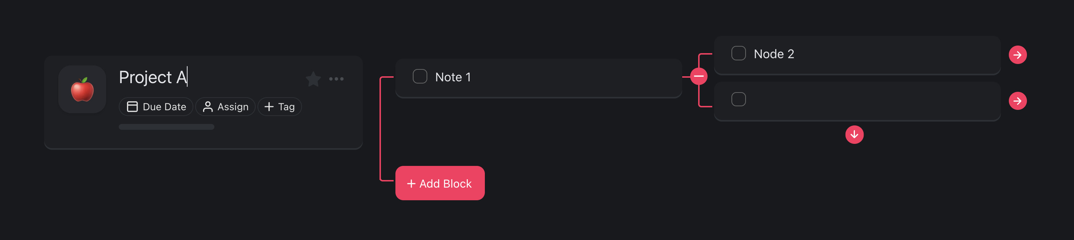Click the project progress bar
1074x240 pixels.
click(166, 127)
